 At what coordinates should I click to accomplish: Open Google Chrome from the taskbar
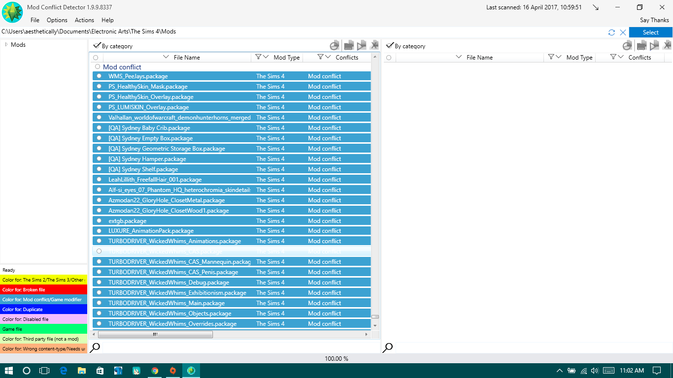(x=155, y=371)
